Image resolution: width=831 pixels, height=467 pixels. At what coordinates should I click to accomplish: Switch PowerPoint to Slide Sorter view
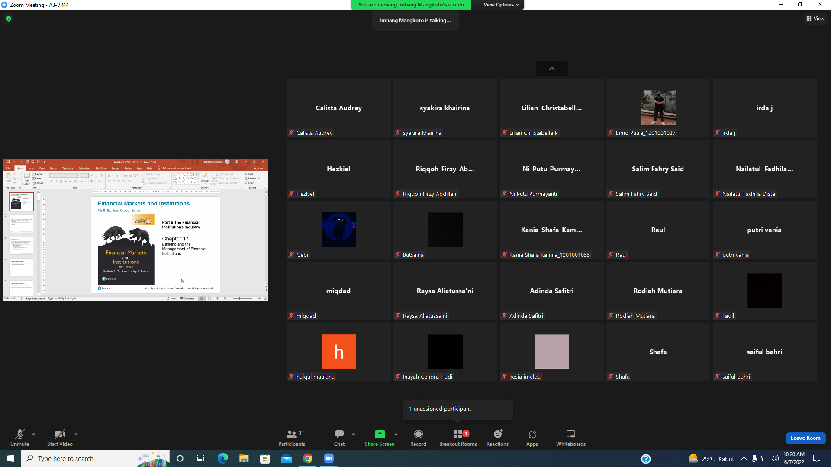pyautogui.click(x=209, y=298)
